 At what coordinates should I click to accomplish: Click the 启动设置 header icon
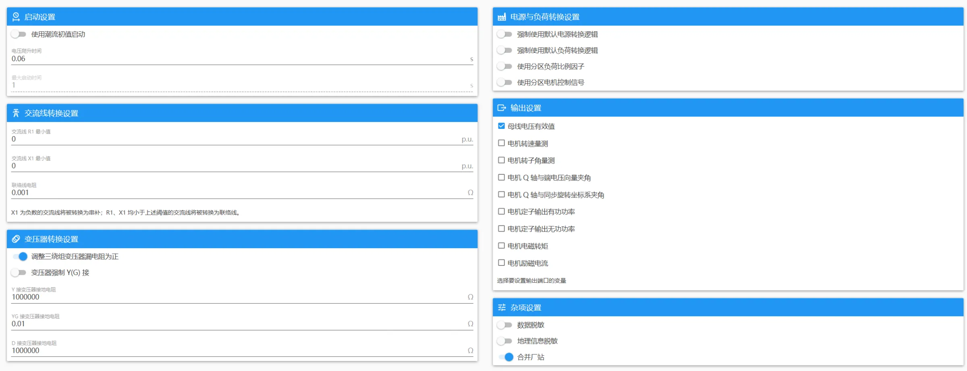coord(16,17)
